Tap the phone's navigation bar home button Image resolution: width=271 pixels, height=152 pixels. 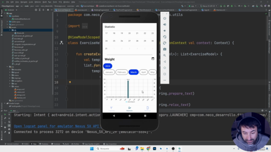[130, 116]
